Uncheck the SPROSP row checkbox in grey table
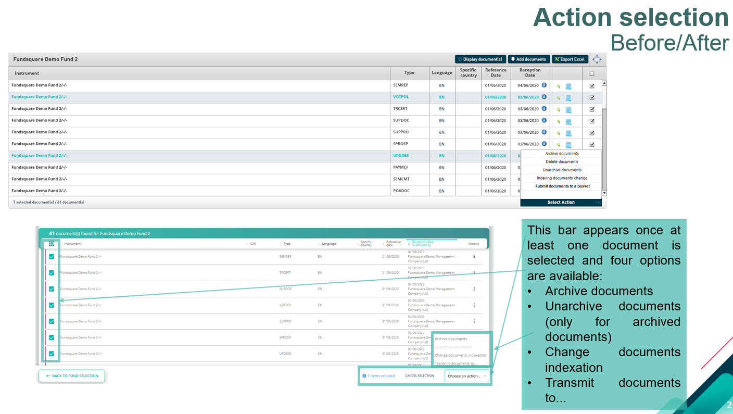733x414 pixels. pyautogui.click(x=592, y=144)
